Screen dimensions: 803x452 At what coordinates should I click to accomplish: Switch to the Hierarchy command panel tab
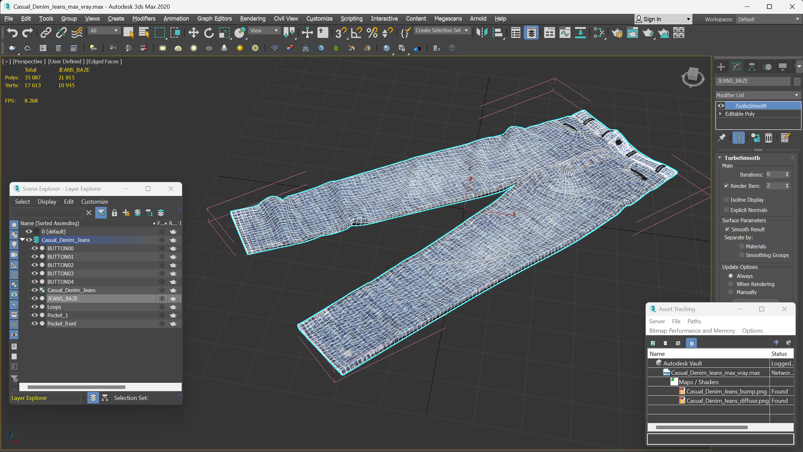(752, 67)
